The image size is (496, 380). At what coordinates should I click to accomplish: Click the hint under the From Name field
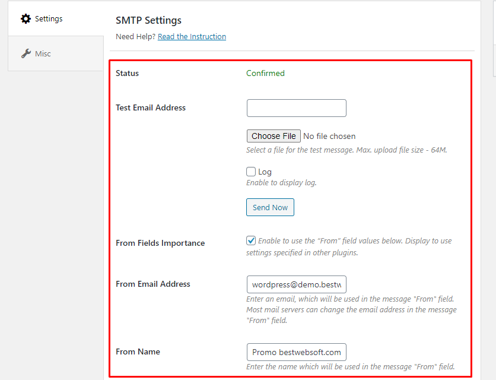pyautogui.click(x=351, y=367)
